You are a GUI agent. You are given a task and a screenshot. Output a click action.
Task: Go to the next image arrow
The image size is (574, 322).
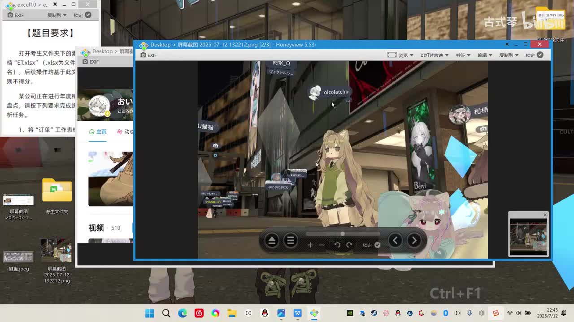[414, 241]
